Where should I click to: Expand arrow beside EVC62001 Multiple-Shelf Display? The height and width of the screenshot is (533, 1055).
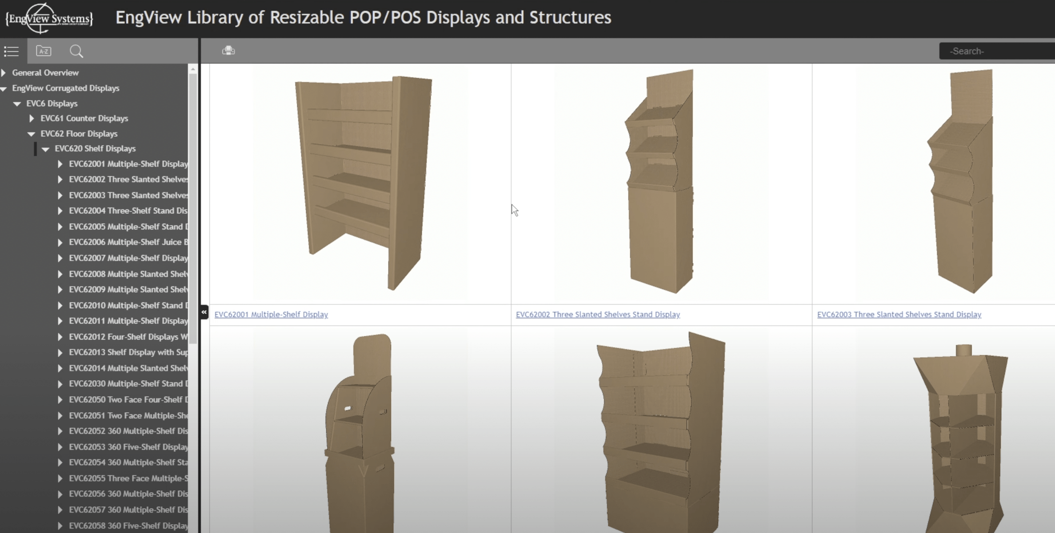60,164
